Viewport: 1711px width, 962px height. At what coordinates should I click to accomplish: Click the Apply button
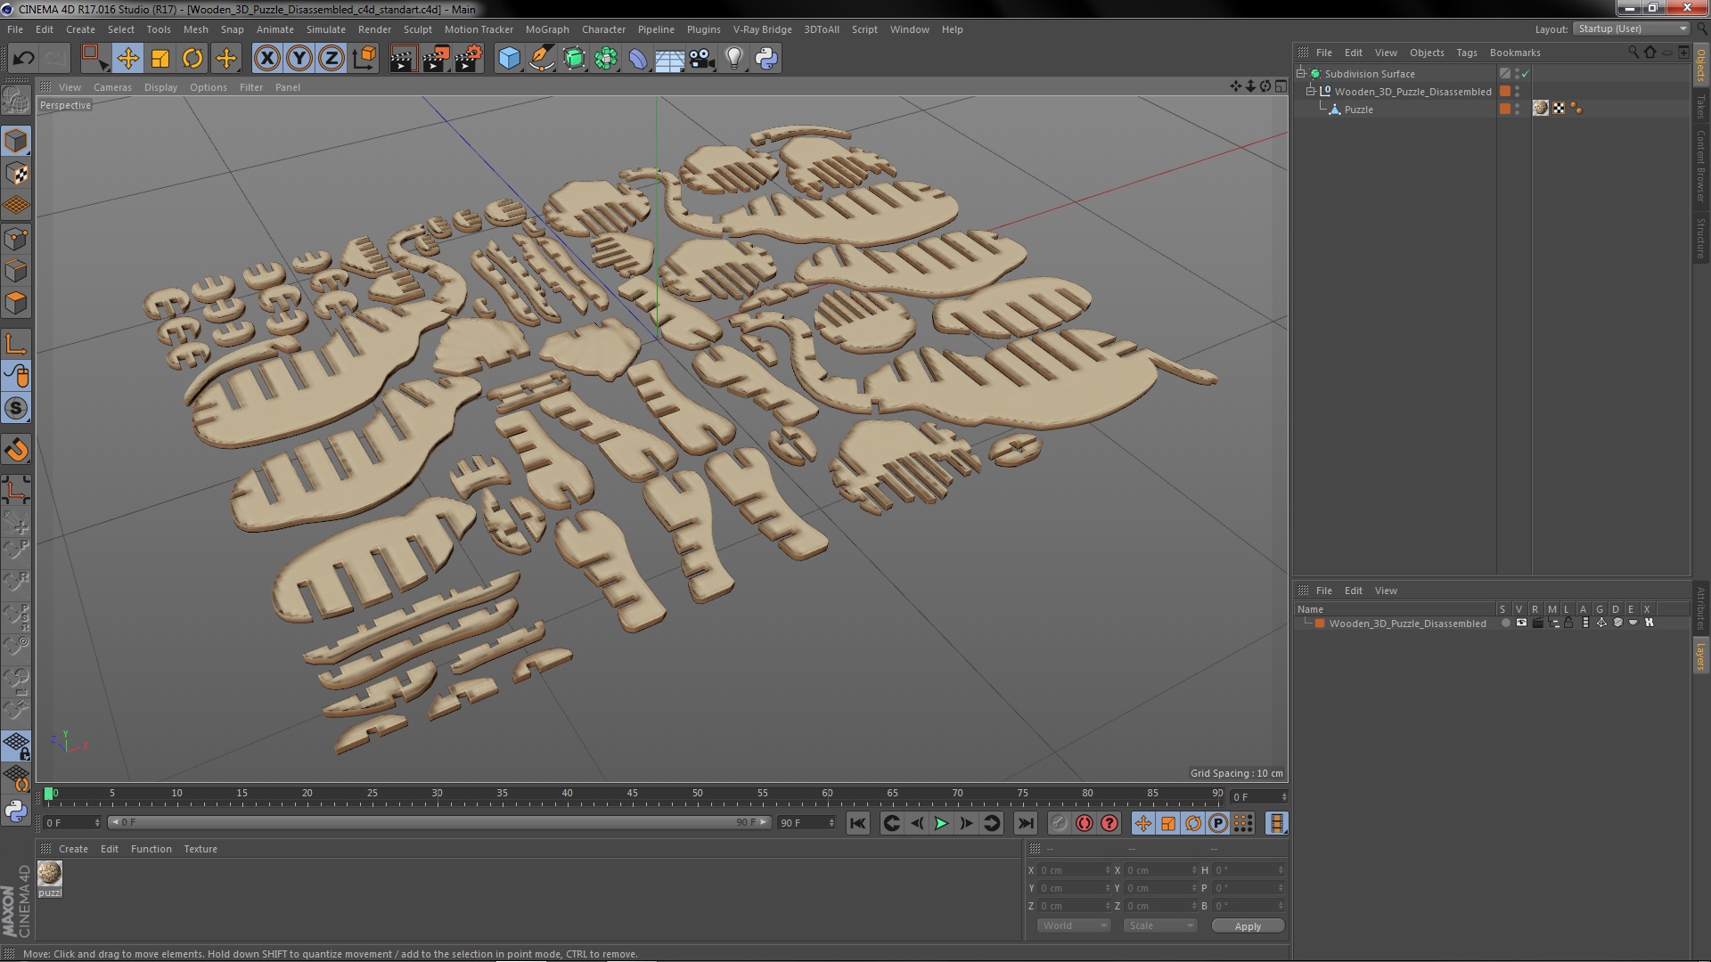1248,926
